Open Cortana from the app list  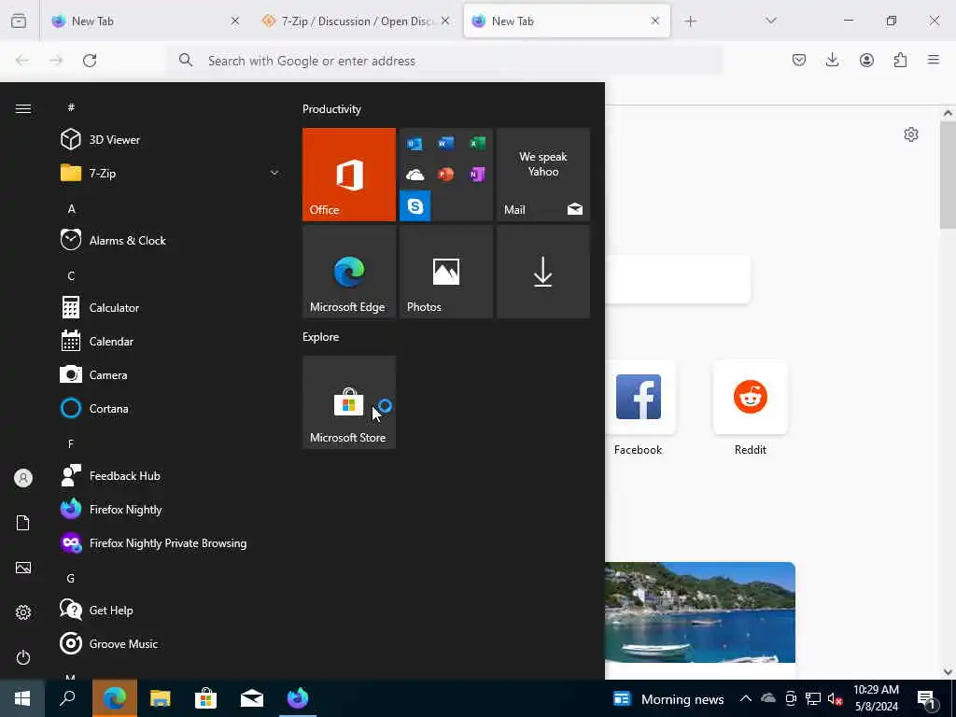169,408
